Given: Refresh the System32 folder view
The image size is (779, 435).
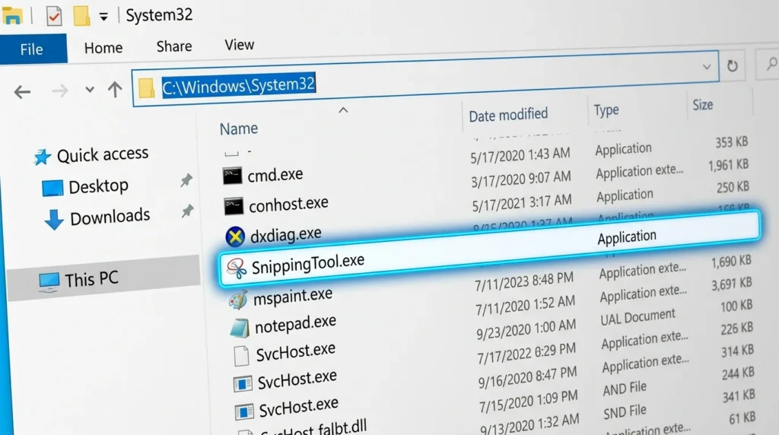Looking at the screenshot, I should coord(733,65).
